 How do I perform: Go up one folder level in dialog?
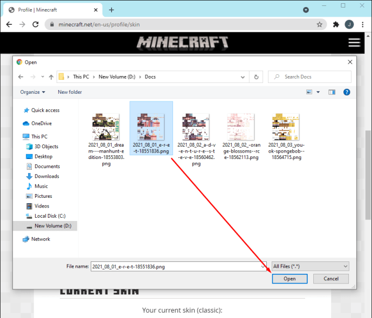click(51, 77)
